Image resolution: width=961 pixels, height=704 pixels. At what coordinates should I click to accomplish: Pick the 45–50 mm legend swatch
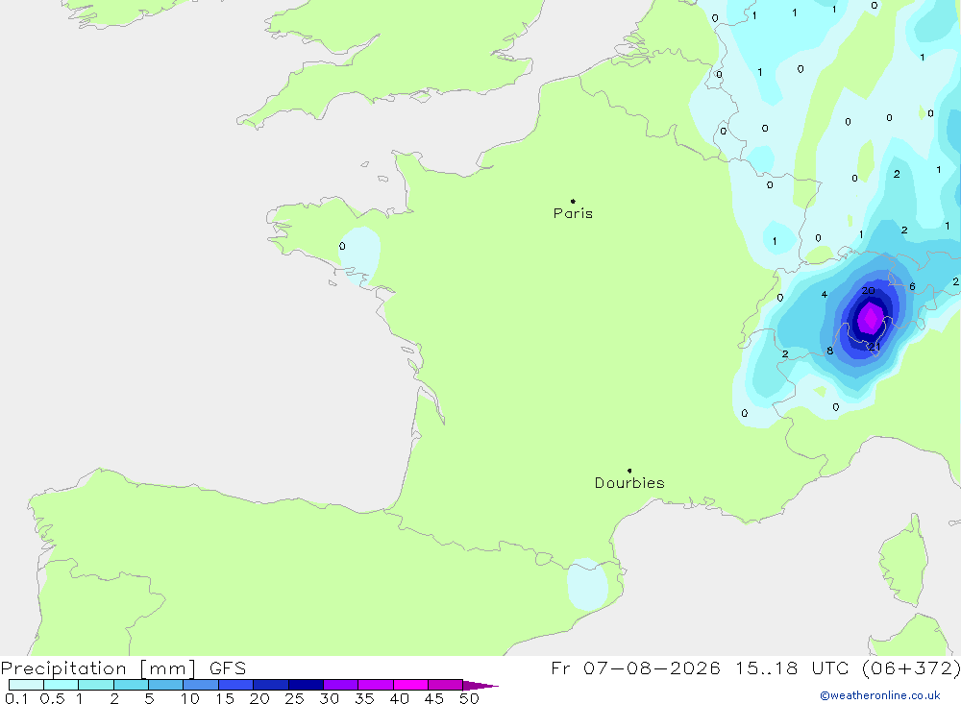click(x=446, y=685)
